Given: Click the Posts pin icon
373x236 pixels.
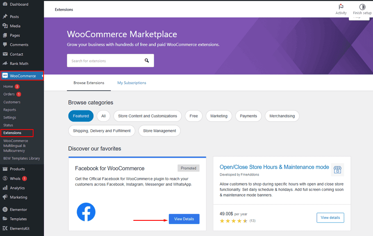Looking at the screenshot, I should coord(5,16).
